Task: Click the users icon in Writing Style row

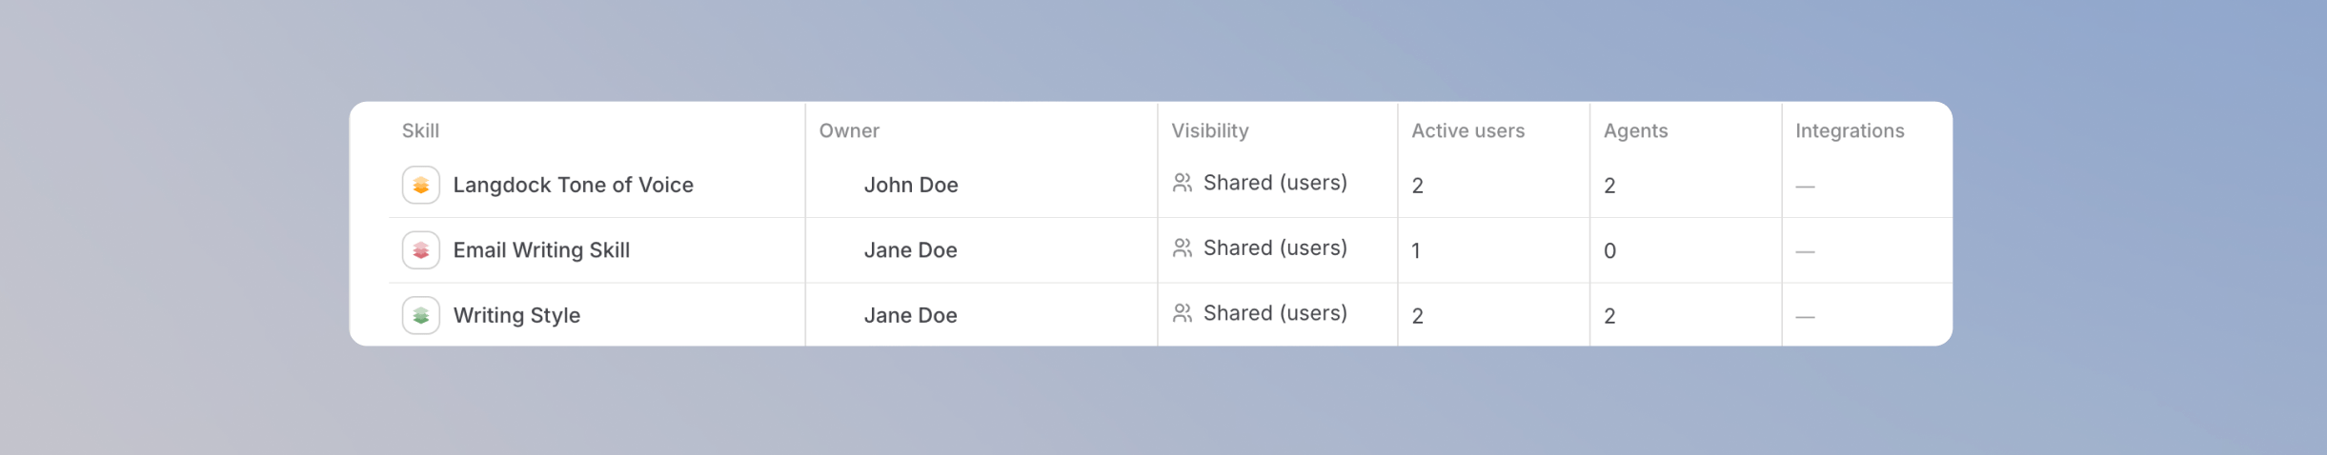Action: (1183, 313)
